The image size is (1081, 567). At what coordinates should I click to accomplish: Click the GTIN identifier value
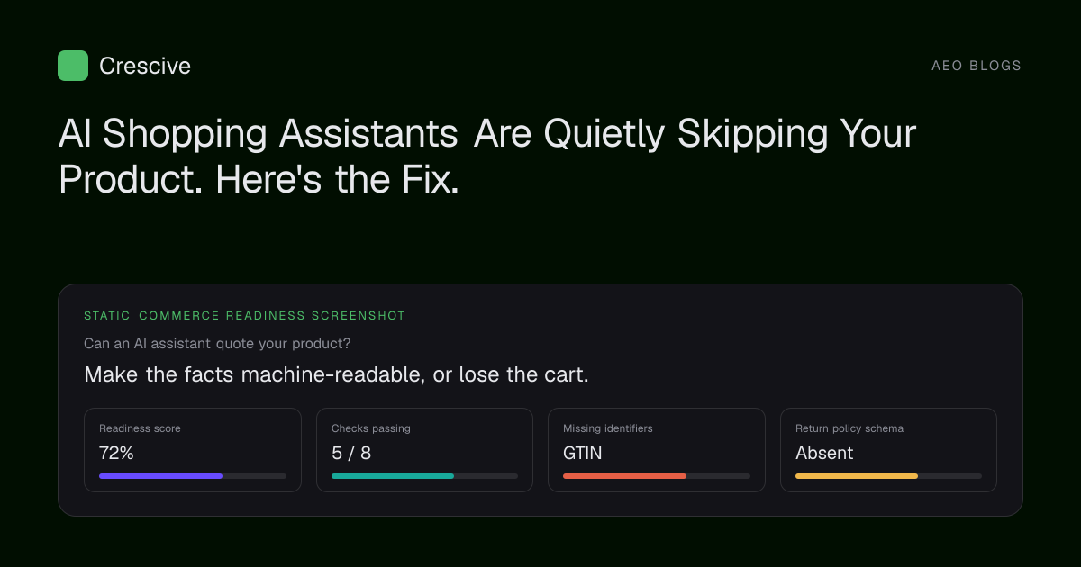point(583,453)
